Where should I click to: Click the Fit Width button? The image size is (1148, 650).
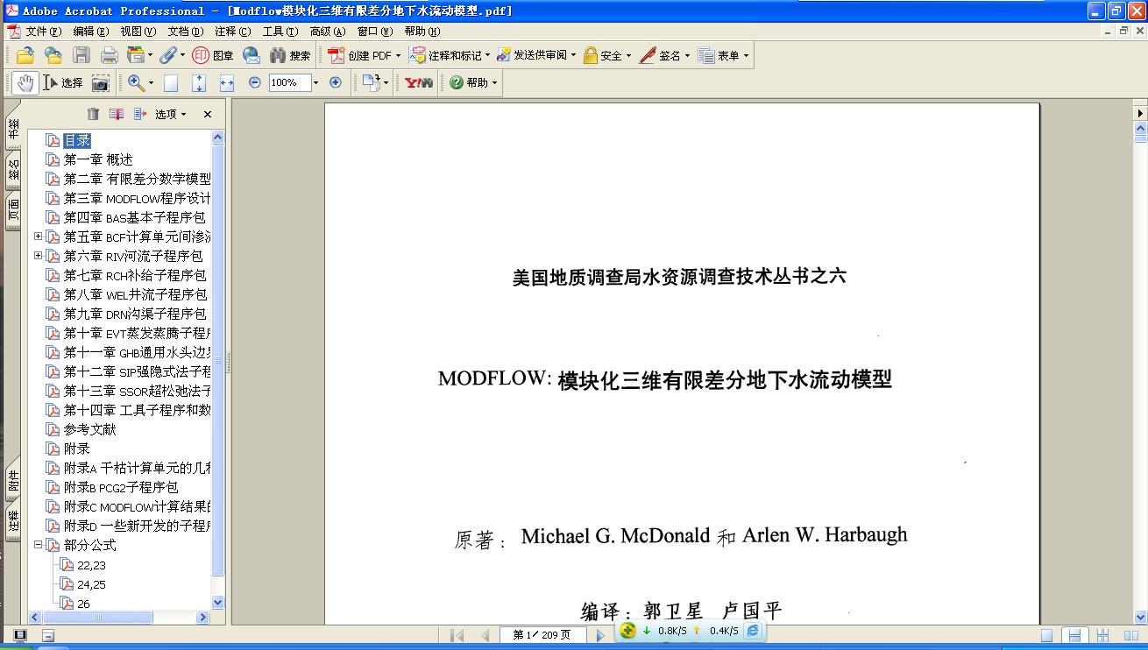point(227,82)
